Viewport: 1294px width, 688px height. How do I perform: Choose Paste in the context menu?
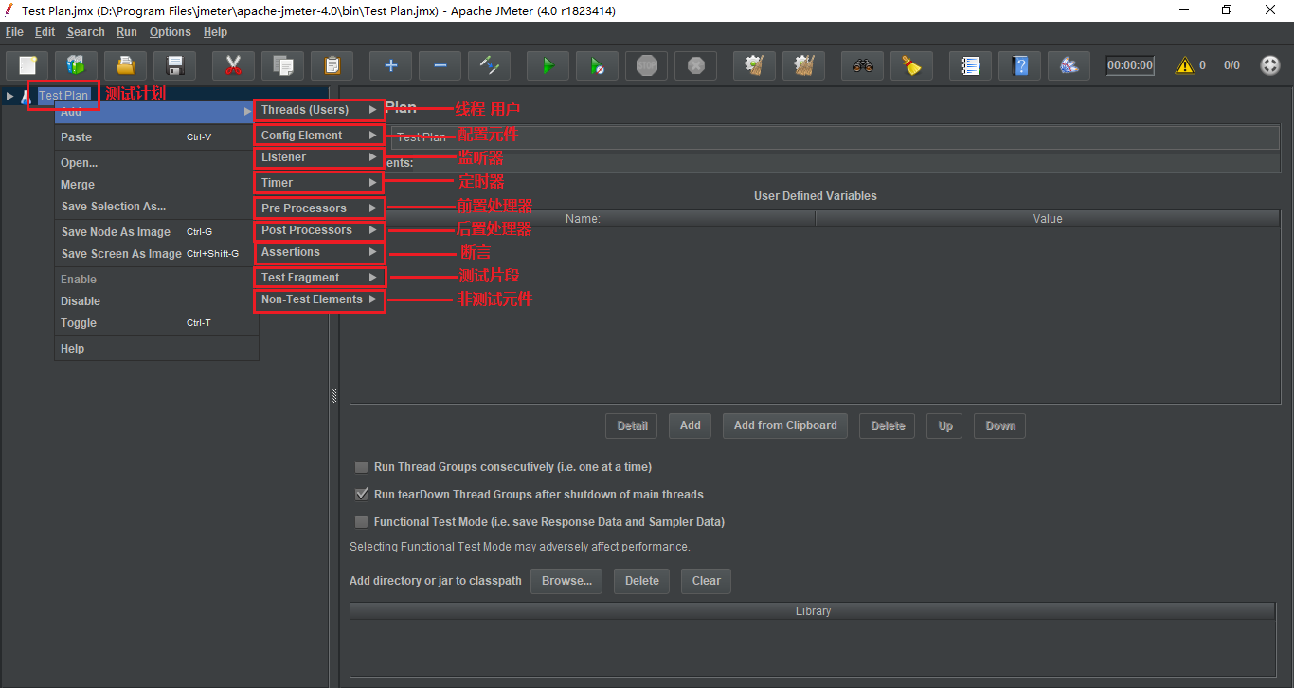tap(156, 137)
